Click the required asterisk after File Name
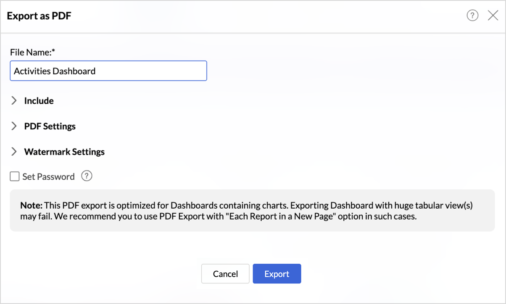The image size is (506, 304). coord(54,52)
